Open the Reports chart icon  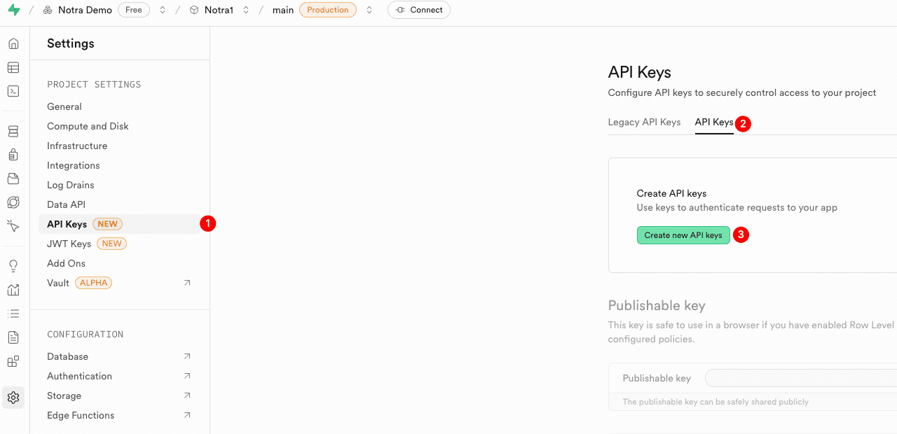13,290
